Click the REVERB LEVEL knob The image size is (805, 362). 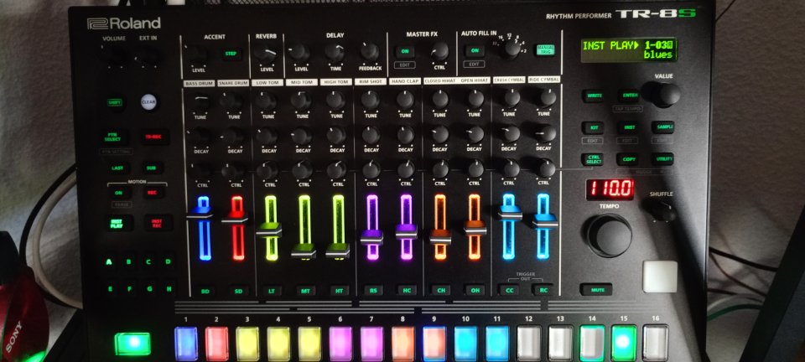point(267,54)
